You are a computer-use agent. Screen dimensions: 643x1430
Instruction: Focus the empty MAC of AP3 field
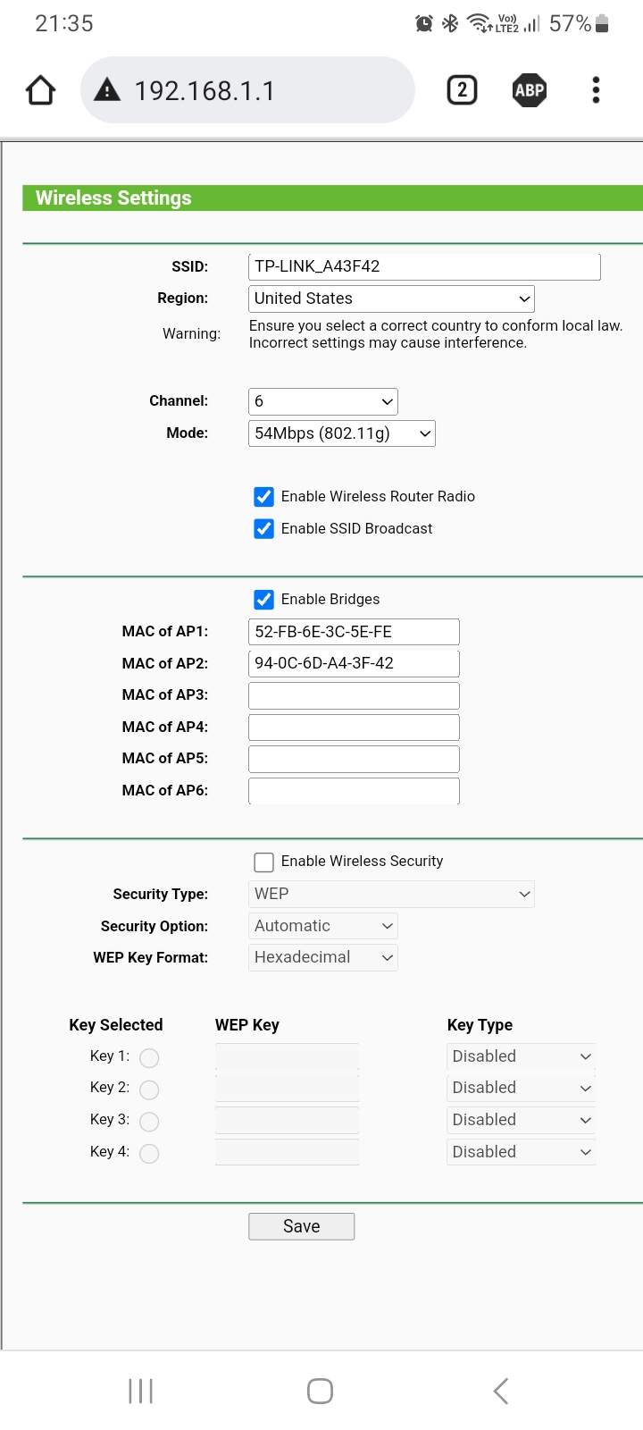[354, 695]
